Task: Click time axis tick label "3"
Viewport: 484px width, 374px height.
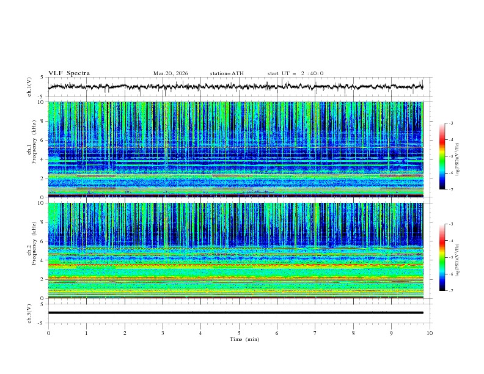Action: [163, 333]
